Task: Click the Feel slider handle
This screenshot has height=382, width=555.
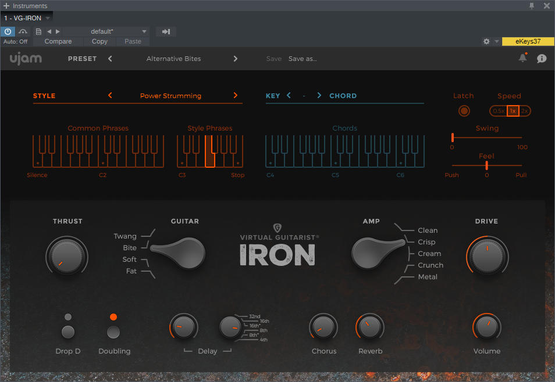Action: pyautogui.click(x=487, y=165)
